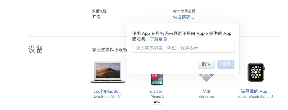The image size is (288, 110).
Task: Click the 双重认证 label
Action: [99, 11]
